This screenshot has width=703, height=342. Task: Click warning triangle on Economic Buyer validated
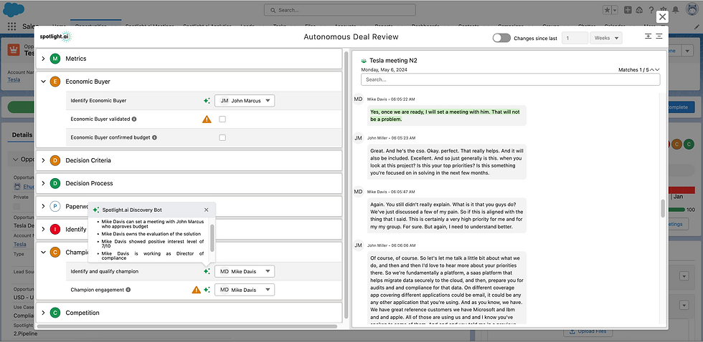pos(207,119)
